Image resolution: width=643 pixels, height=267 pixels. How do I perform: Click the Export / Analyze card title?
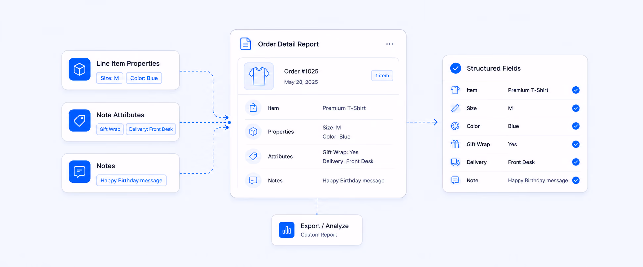[324, 226]
